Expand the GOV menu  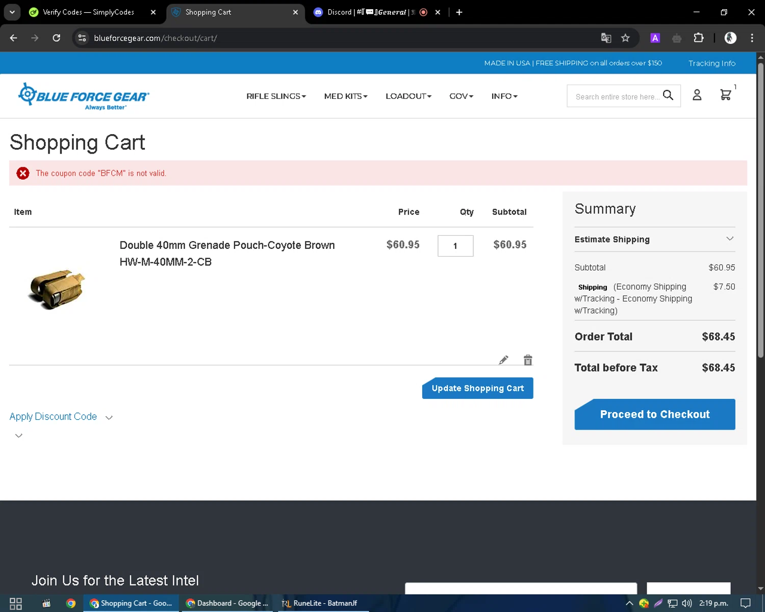point(461,96)
